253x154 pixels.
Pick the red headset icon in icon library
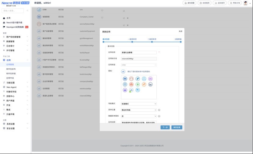tap(131, 79)
